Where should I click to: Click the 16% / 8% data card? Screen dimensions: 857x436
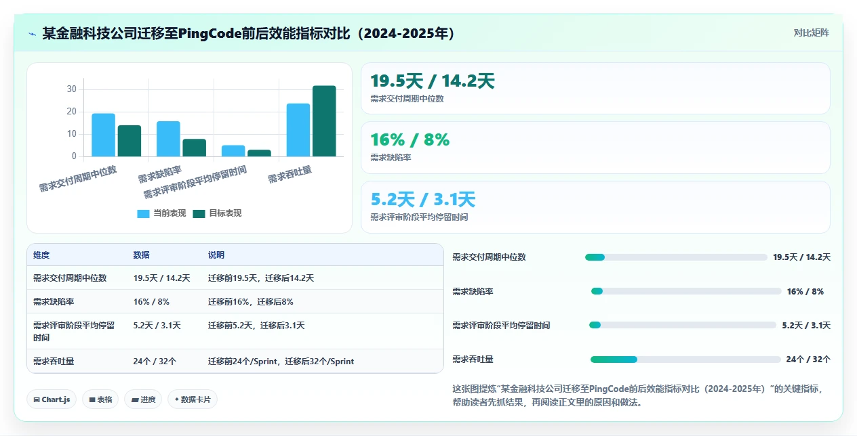pos(595,148)
